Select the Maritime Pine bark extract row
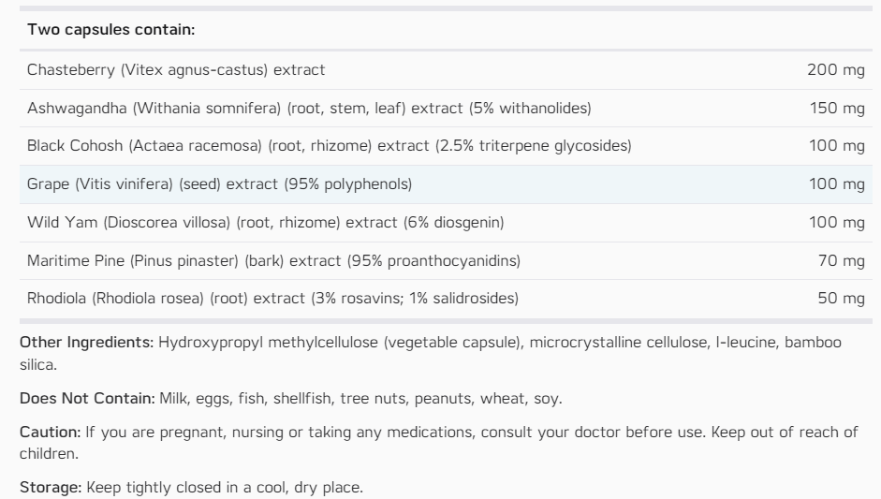Screen dimensions: 881x499 pyautogui.click(x=446, y=261)
